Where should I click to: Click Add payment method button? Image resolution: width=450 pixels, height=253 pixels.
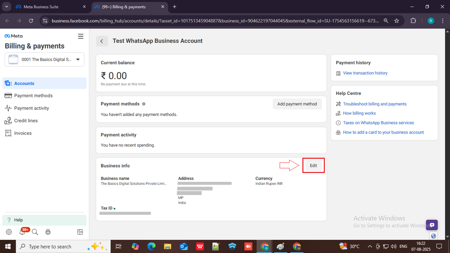pos(297,104)
